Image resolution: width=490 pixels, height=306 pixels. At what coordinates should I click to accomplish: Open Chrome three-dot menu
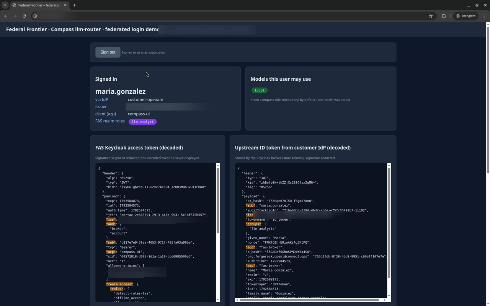pos(484,16)
